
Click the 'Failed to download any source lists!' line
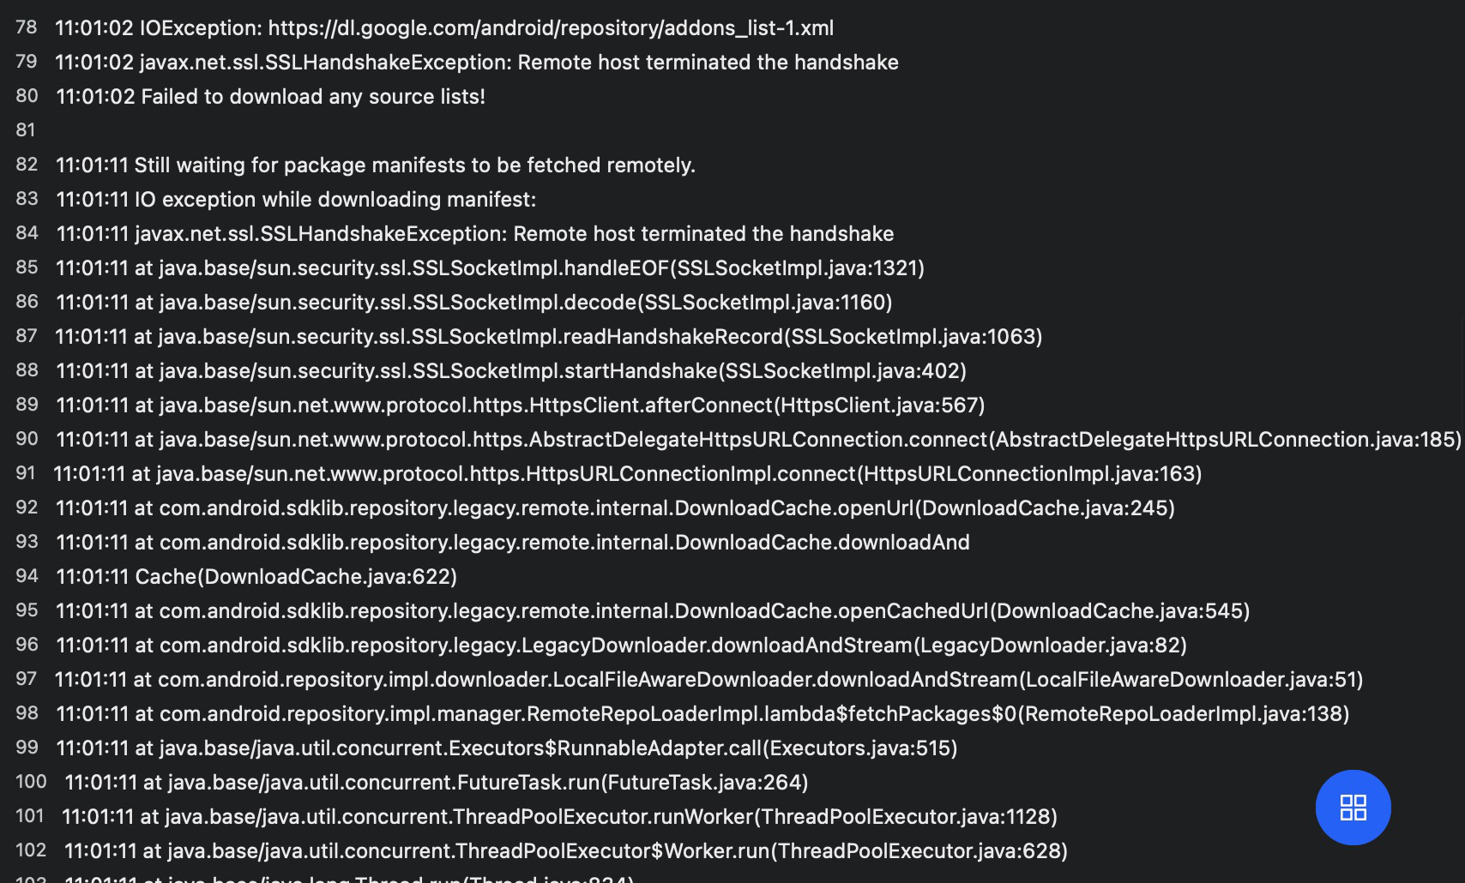click(x=271, y=97)
